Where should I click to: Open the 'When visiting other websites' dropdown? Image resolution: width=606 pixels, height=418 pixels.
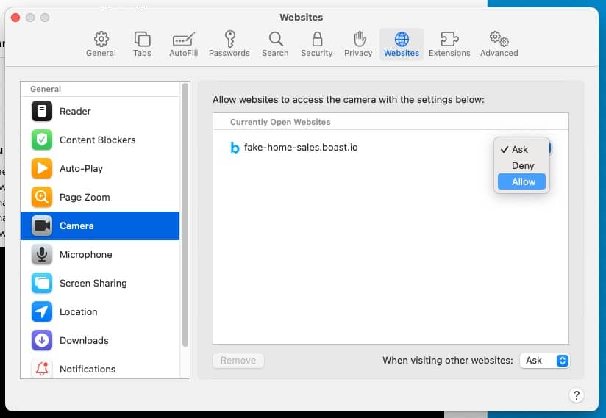[x=544, y=360]
